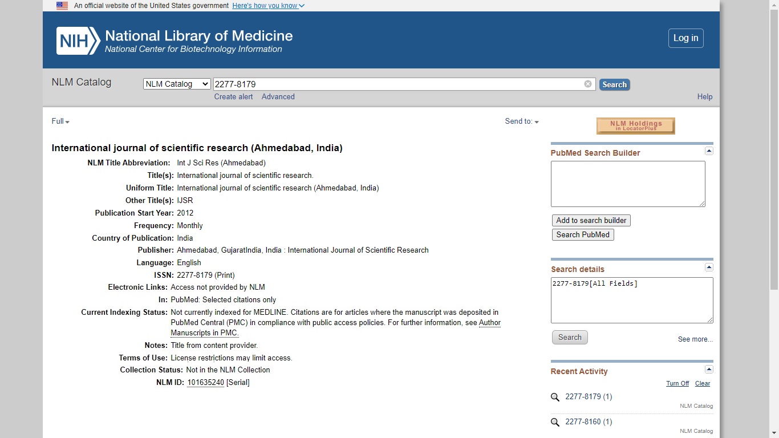Clear the Recent Activity history

703,383
